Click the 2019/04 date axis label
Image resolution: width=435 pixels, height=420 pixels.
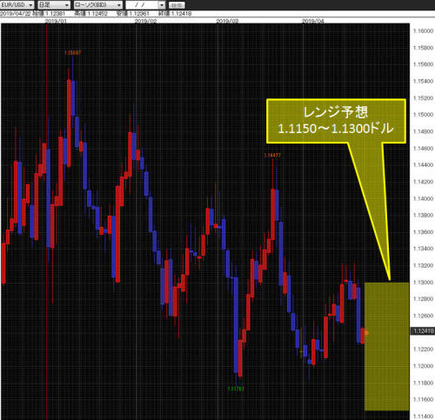(x=313, y=21)
